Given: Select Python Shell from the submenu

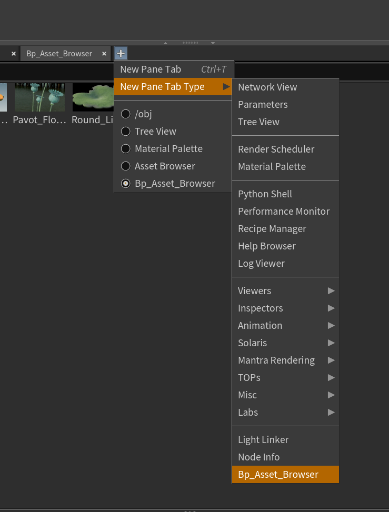Looking at the screenshot, I should (265, 194).
